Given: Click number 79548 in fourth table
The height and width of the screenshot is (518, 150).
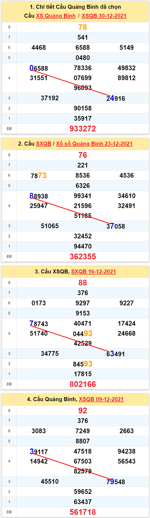Looking at the screenshot, I should pyautogui.click(x=116, y=482).
